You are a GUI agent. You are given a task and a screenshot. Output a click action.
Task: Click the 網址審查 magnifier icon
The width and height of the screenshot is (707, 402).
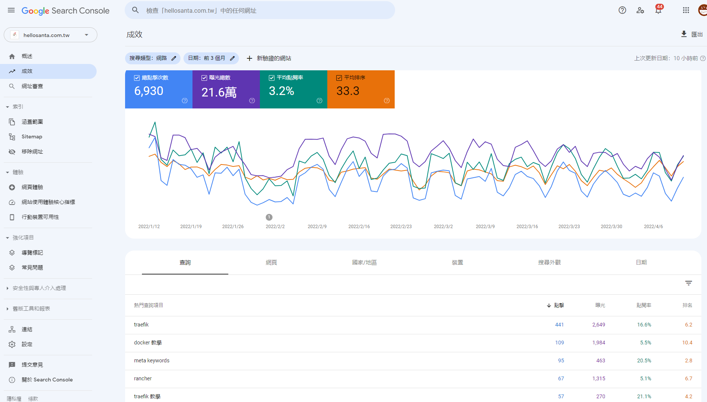[12, 86]
